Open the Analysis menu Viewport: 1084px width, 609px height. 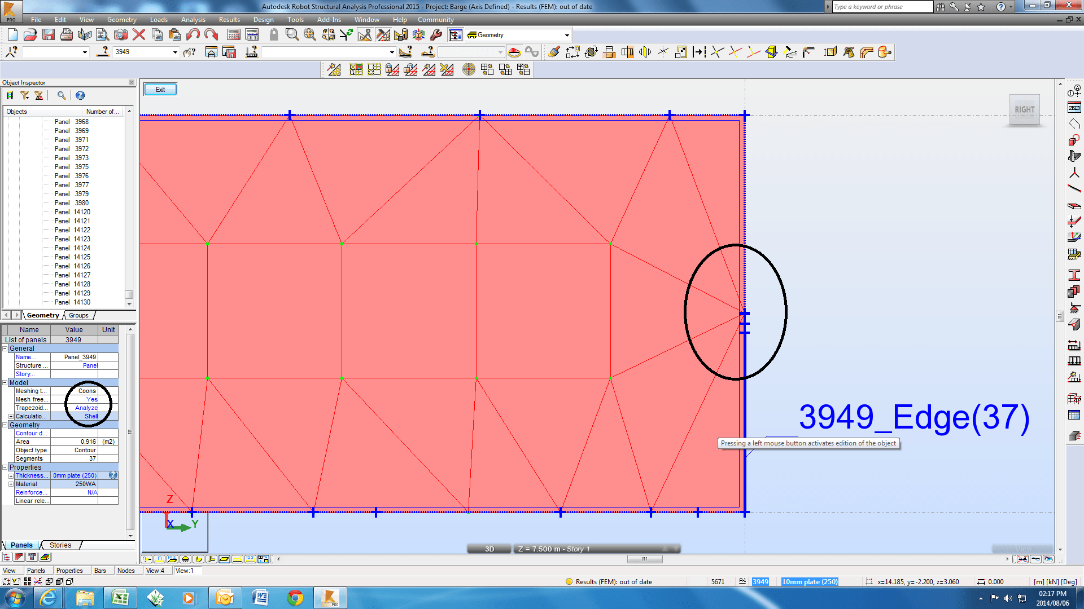(x=193, y=20)
